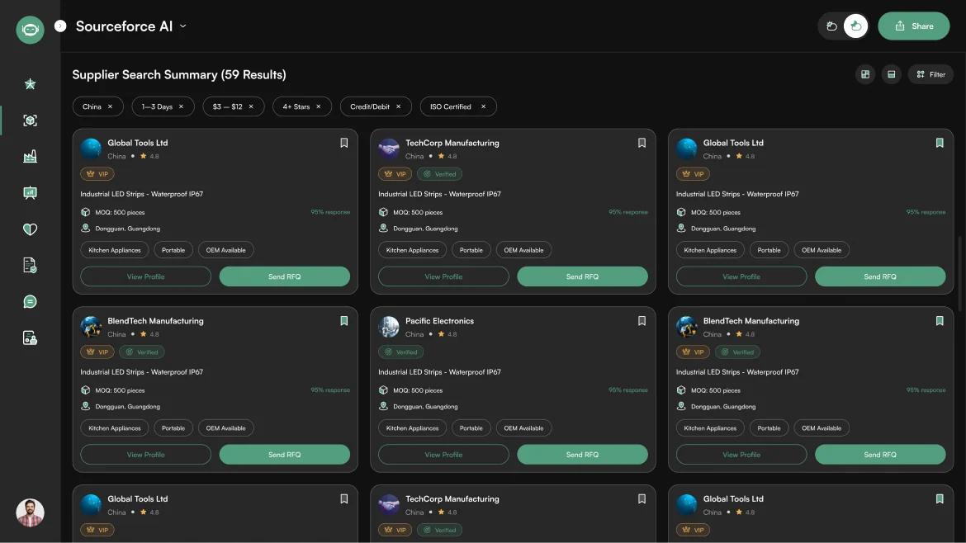Click the MOQ box icon on Pacific Electronics card

click(x=383, y=390)
